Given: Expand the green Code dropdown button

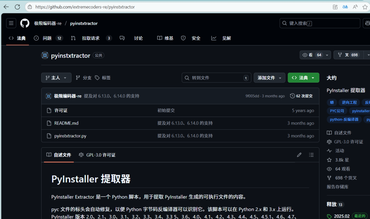Looking at the screenshot, I should [x=304, y=78].
